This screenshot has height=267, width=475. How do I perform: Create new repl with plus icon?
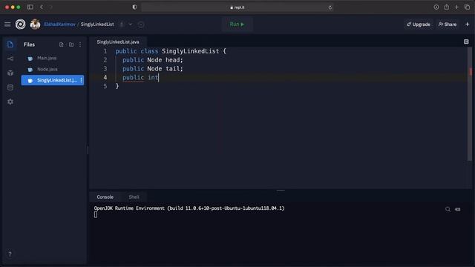tap(467, 24)
